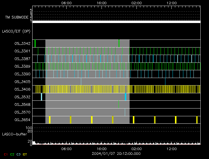The height and width of the screenshot is (159, 209).
Task: Select the green C2 legend entry
Action: [12, 154]
